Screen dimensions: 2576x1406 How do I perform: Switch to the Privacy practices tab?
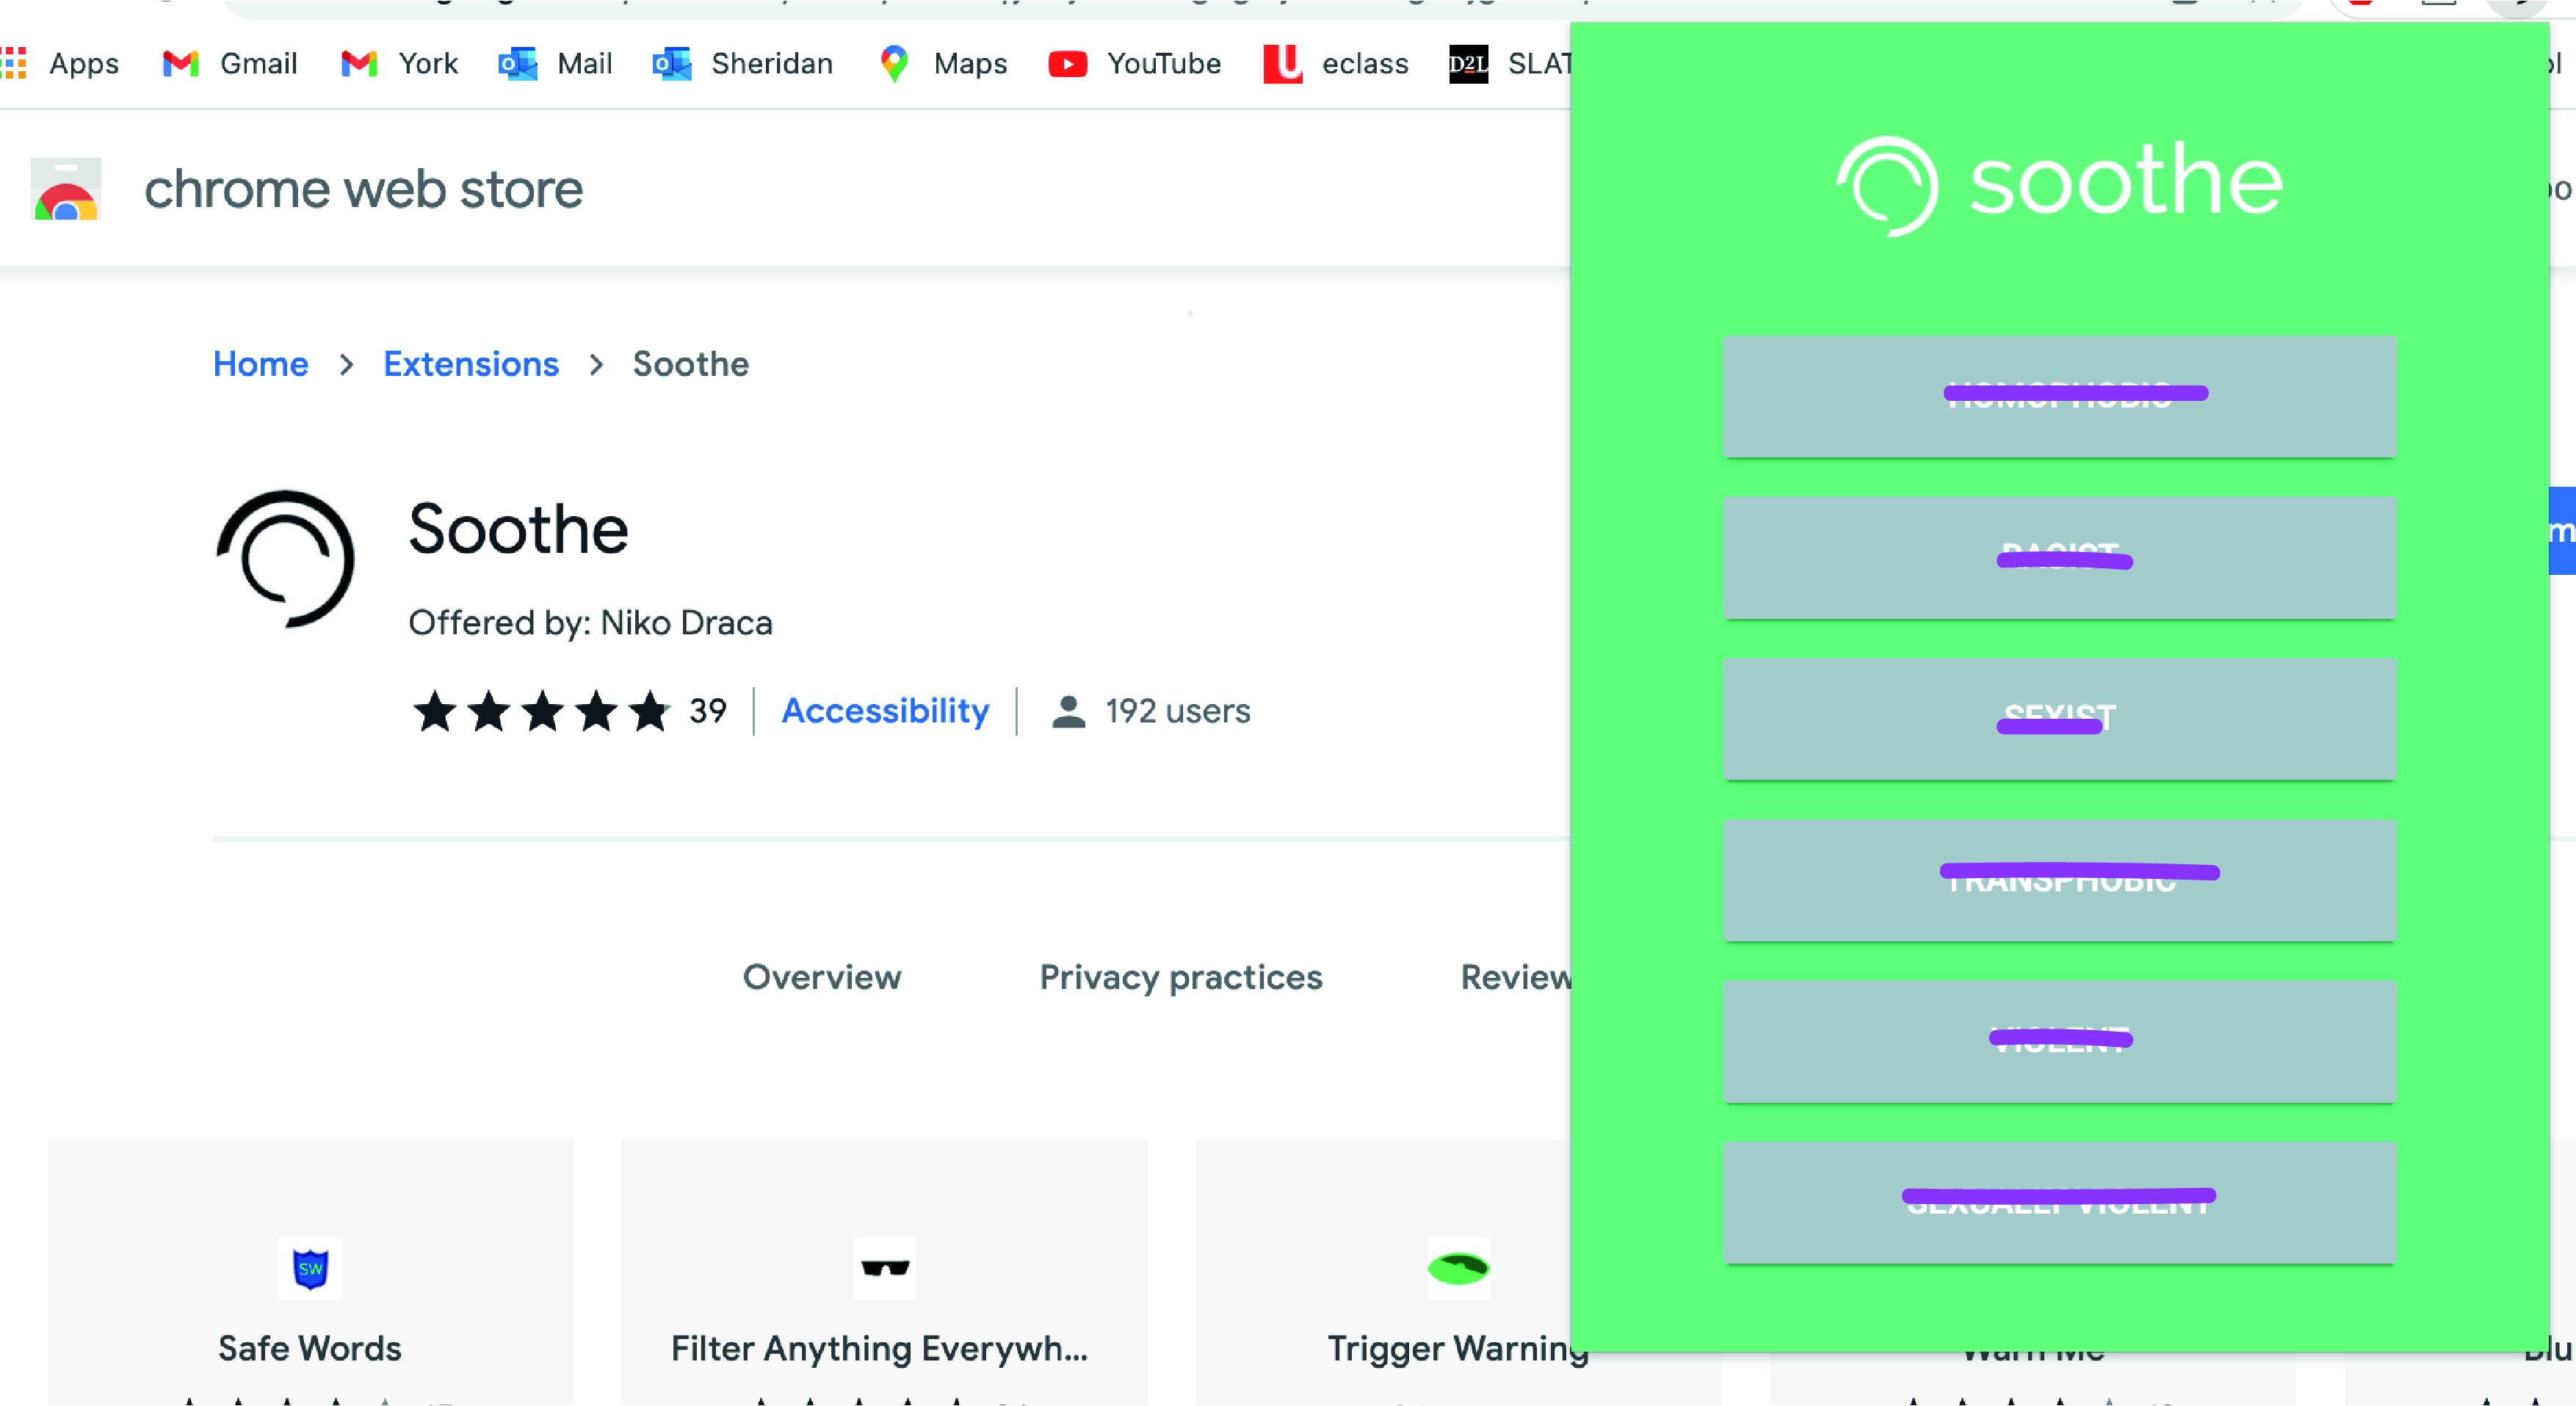(x=1181, y=977)
